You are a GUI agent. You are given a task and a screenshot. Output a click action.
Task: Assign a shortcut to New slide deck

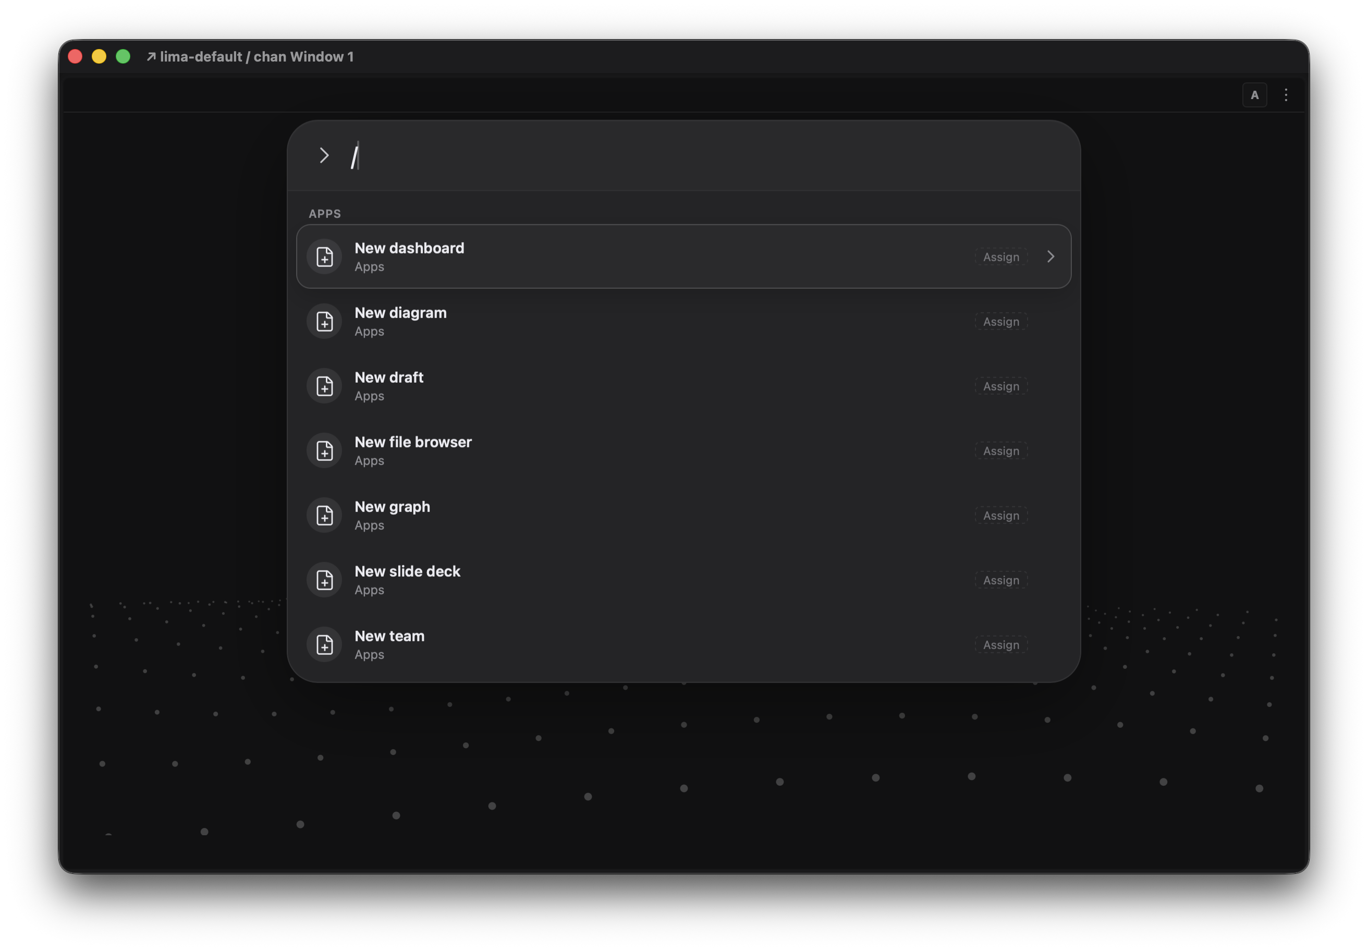1001,580
